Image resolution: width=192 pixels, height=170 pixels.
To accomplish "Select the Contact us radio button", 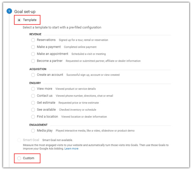I will (33, 96).
